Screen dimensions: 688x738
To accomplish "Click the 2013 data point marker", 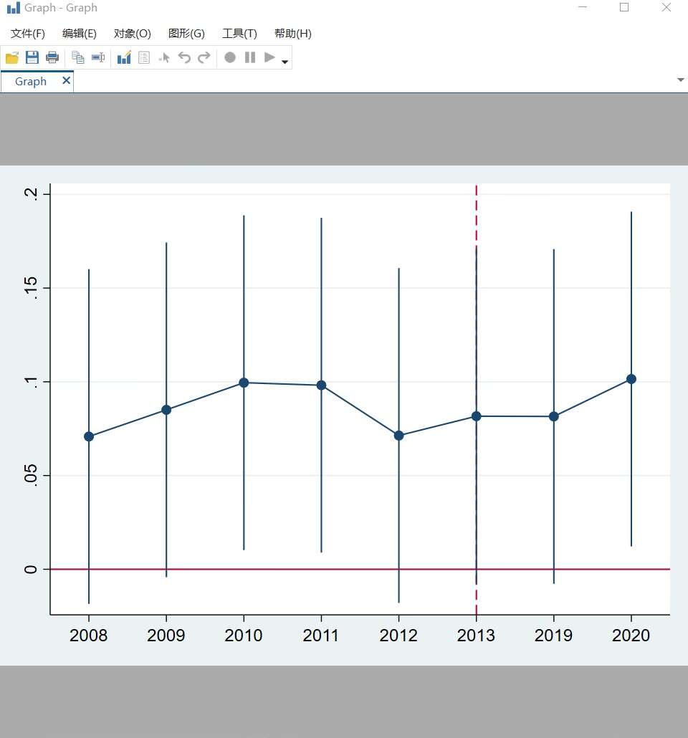I will tap(476, 416).
